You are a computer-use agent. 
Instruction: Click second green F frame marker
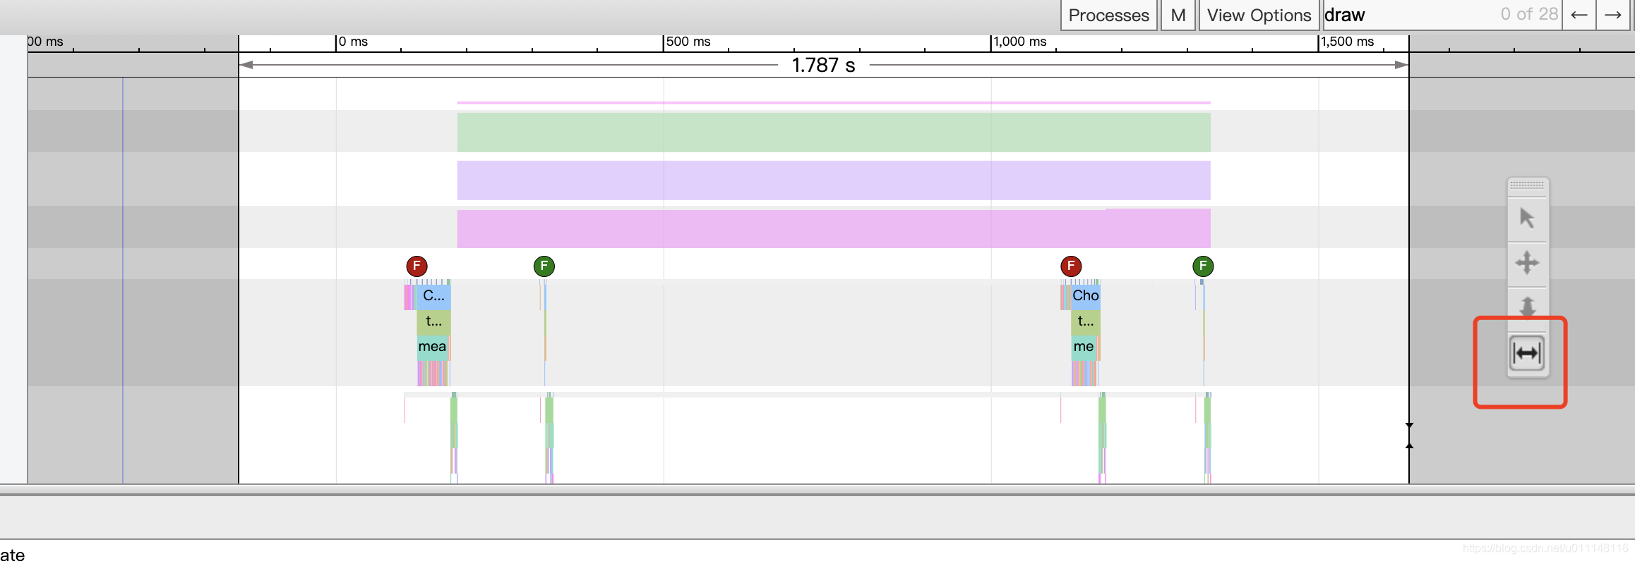pyautogui.click(x=1203, y=266)
